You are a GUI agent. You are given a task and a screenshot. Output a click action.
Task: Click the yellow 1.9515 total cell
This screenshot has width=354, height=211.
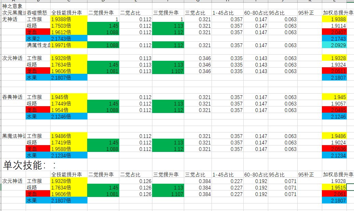tap(334, 187)
